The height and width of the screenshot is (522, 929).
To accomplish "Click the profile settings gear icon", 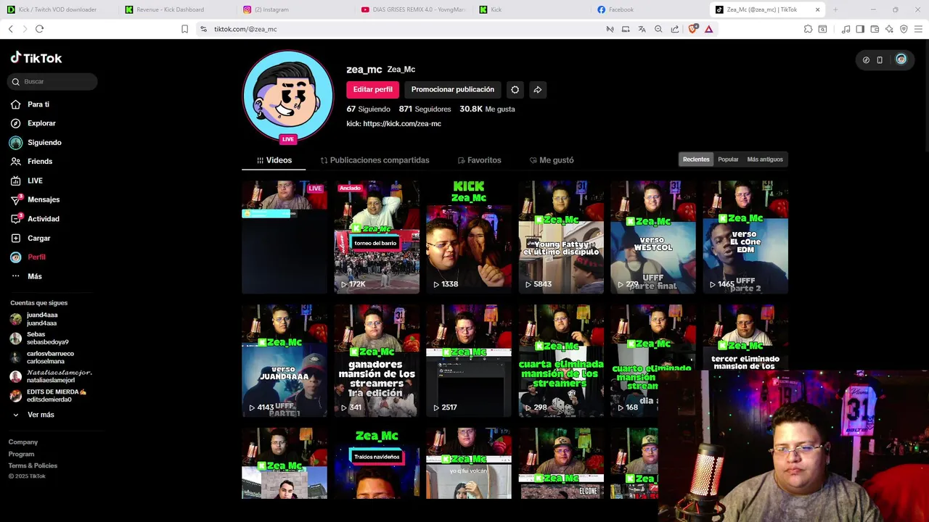I will (x=515, y=90).
